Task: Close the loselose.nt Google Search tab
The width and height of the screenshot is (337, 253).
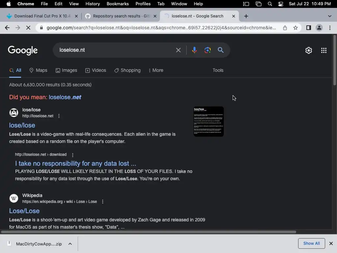Action: click(234, 16)
